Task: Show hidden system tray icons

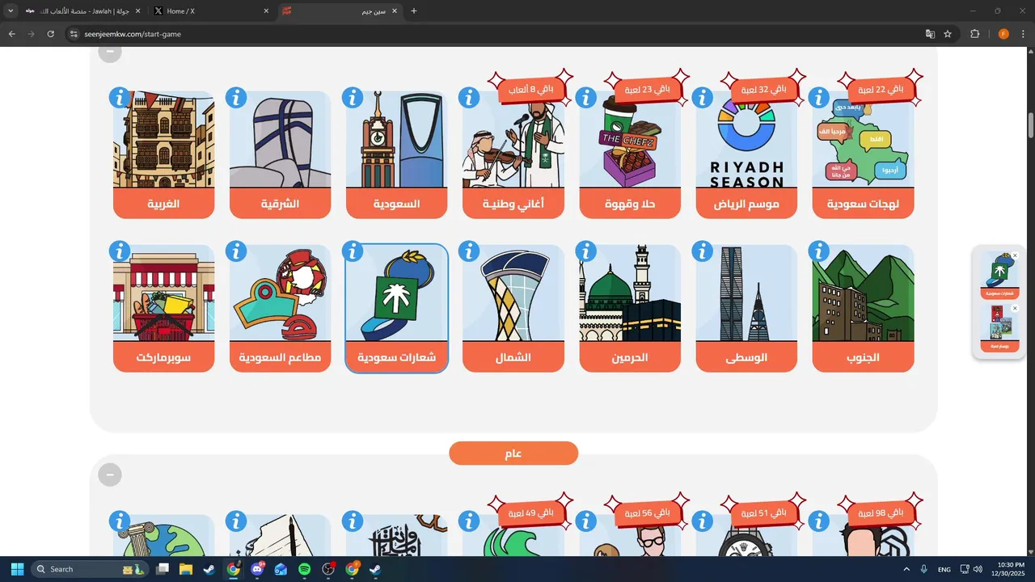Action: coord(906,569)
